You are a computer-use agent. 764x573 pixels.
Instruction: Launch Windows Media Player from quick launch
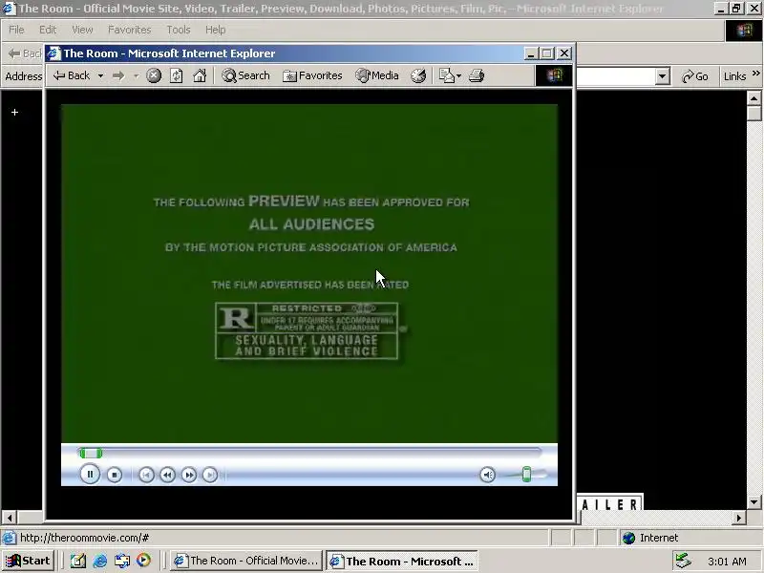click(143, 561)
